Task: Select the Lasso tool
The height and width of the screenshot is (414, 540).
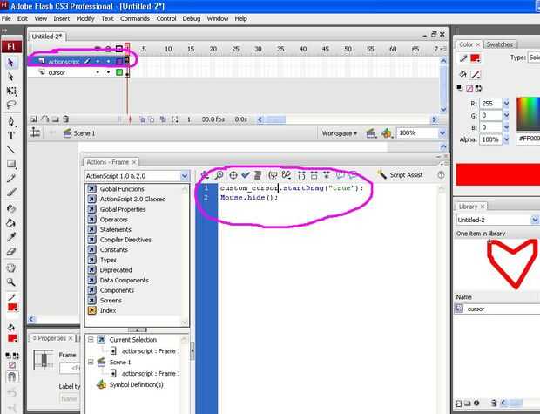Action: pyautogui.click(x=11, y=105)
